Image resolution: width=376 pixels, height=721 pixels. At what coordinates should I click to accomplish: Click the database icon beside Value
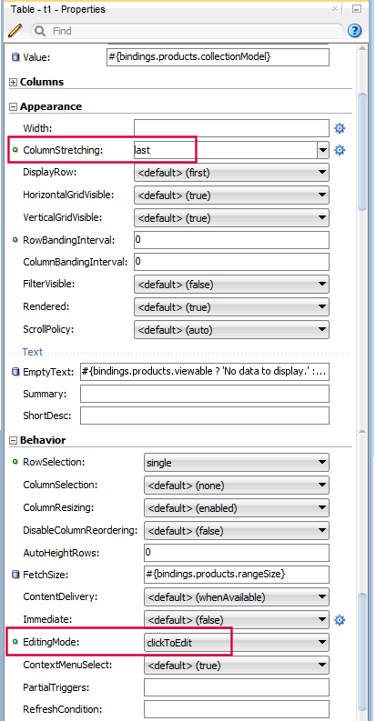click(x=15, y=57)
